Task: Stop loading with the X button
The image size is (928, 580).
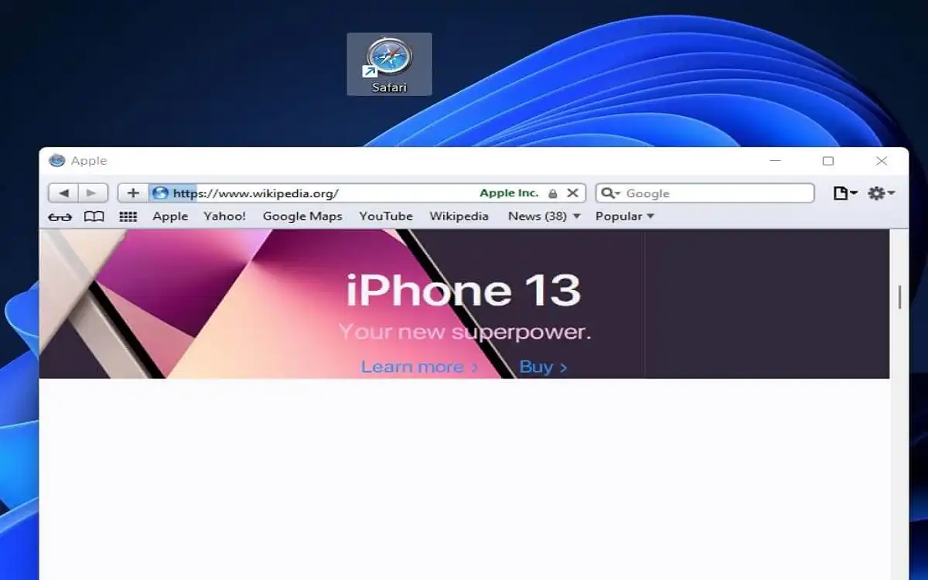Action: (x=572, y=193)
